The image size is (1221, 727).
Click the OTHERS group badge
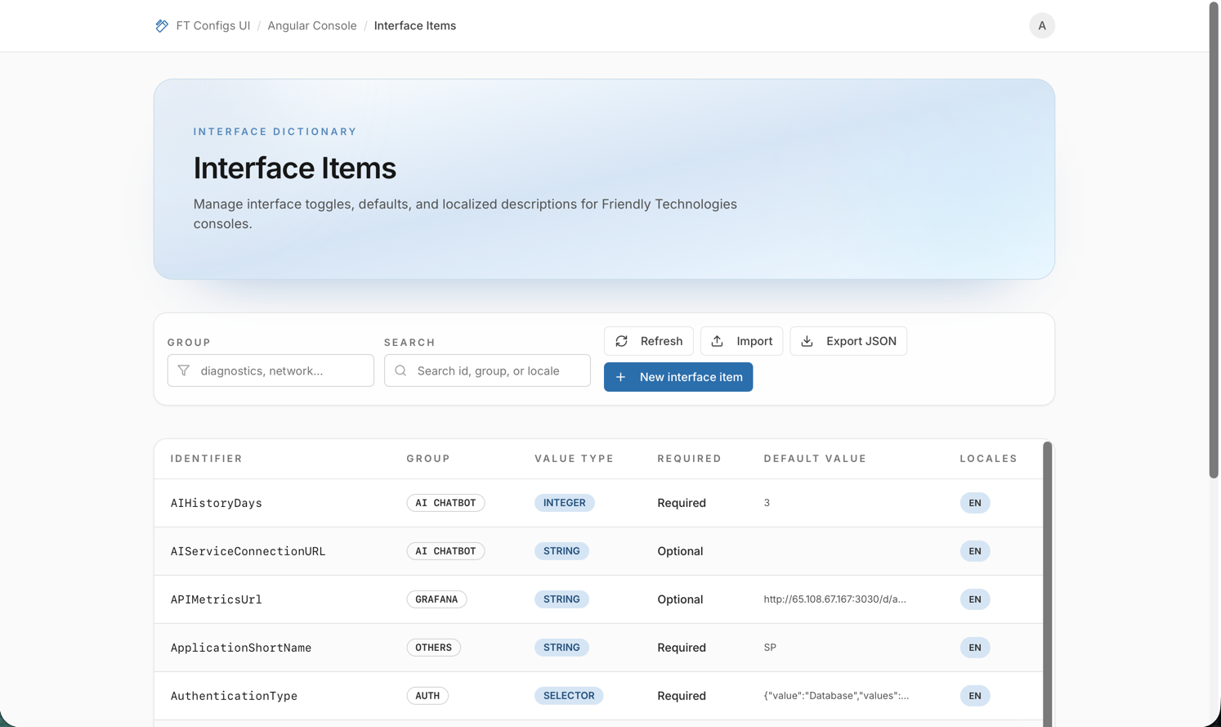point(434,648)
